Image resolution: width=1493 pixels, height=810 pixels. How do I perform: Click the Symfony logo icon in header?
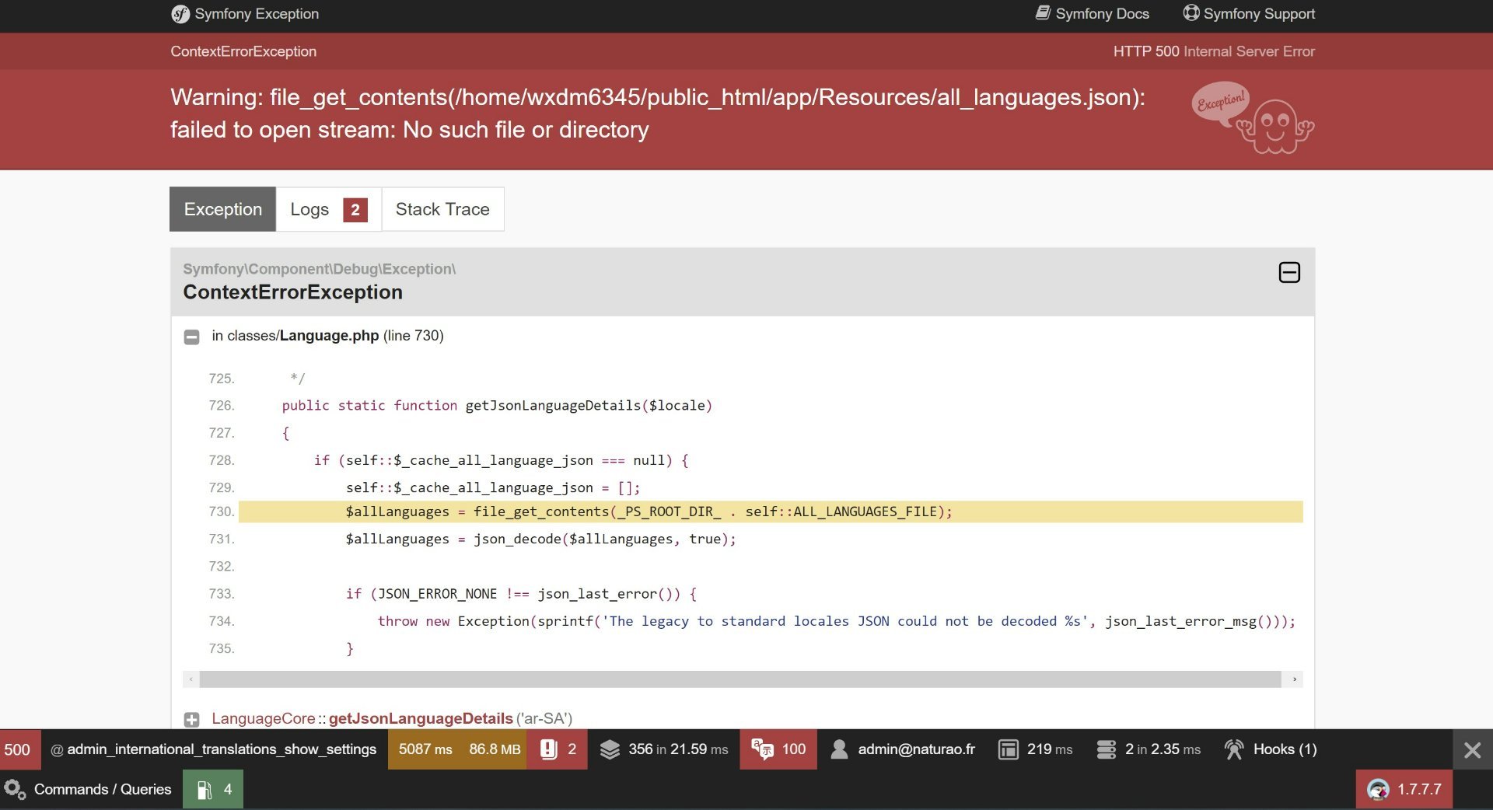coord(180,14)
